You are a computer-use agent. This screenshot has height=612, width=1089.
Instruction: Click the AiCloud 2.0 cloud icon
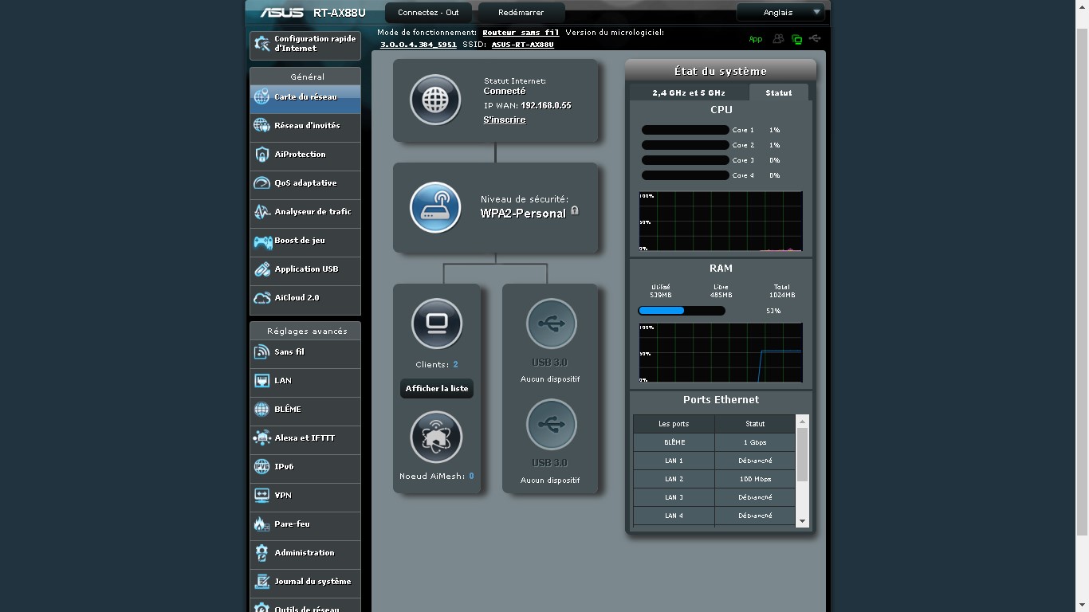point(262,298)
